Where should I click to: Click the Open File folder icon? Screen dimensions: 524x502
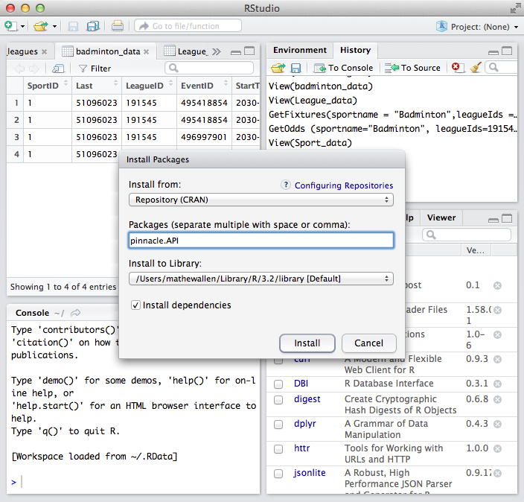(x=41, y=26)
